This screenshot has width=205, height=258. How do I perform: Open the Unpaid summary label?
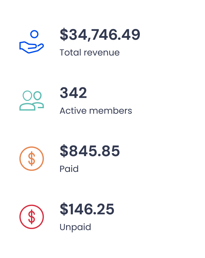75,227
